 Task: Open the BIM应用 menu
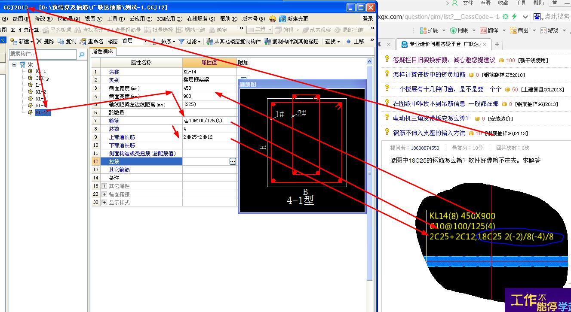point(169,19)
